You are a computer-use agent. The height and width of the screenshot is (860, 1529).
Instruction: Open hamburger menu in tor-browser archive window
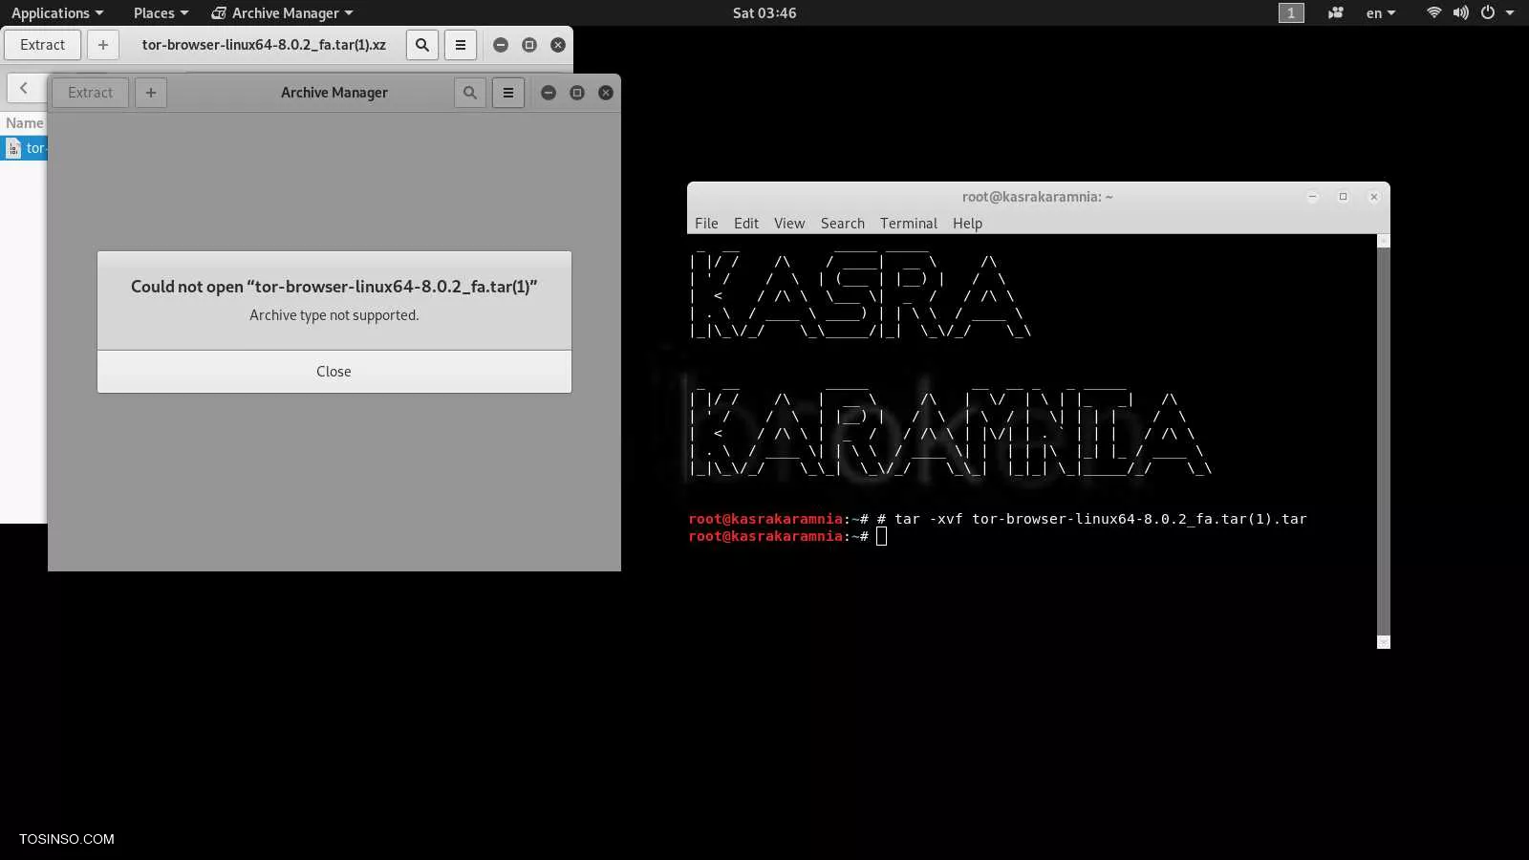coord(460,45)
